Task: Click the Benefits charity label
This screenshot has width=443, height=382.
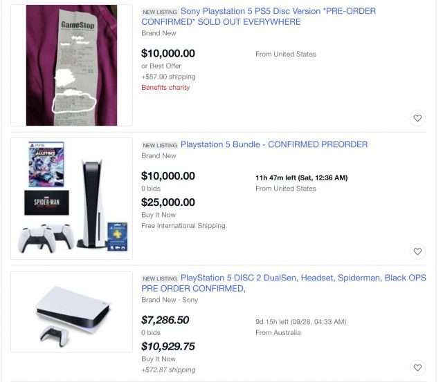Action: coord(165,88)
